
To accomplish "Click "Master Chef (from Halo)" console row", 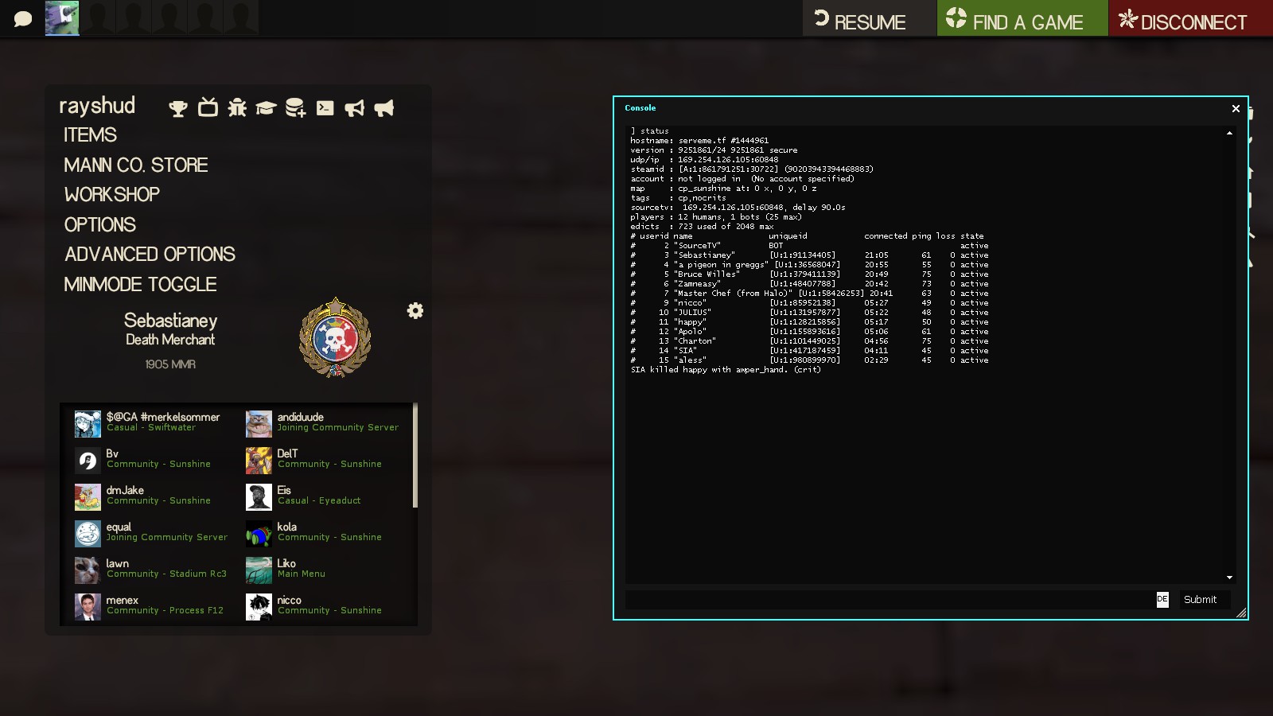I will pyautogui.click(x=809, y=294).
